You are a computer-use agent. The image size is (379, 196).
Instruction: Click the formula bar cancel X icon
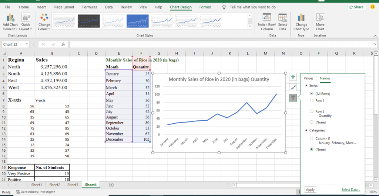coord(43,44)
